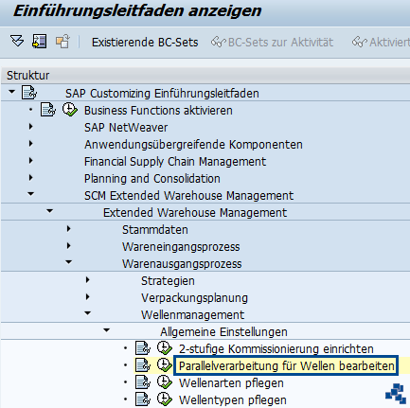
Task: Select 2-stufige Kommissionierung einrichten text
Action: (x=276, y=349)
